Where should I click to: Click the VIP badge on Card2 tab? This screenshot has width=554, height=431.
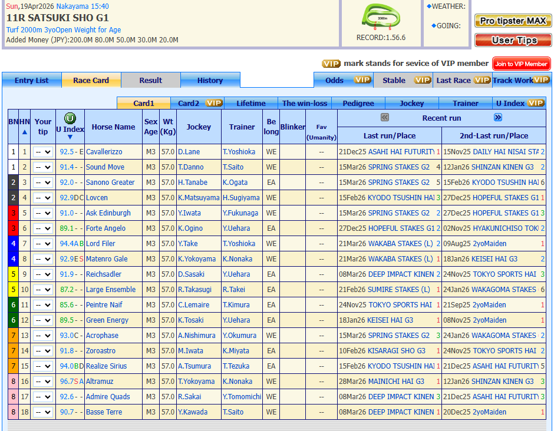214,103
